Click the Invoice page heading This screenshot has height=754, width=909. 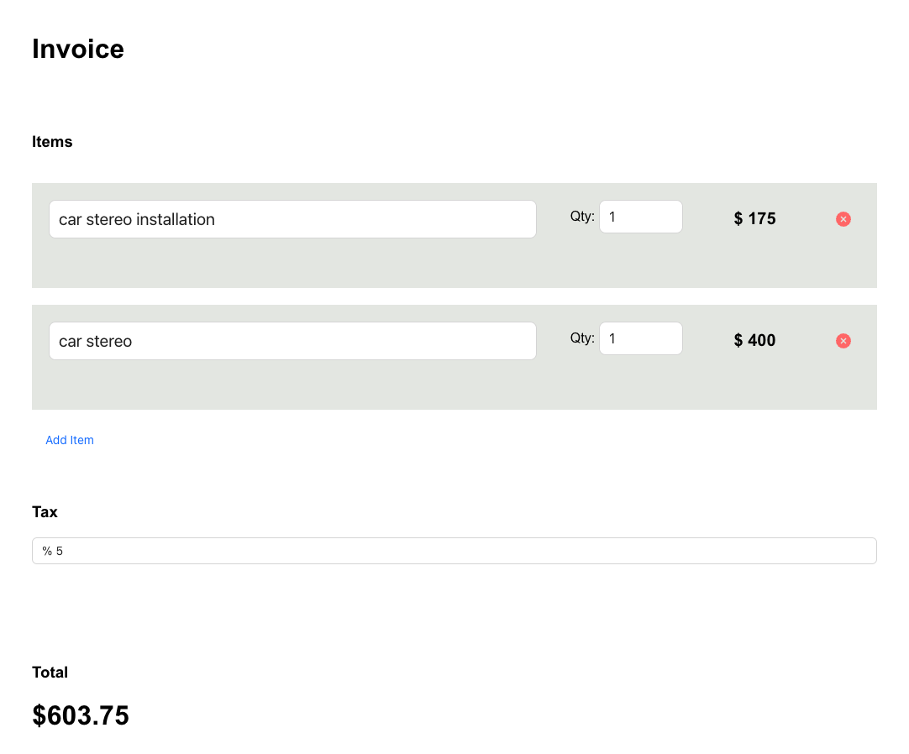click(x=78, y=50)
